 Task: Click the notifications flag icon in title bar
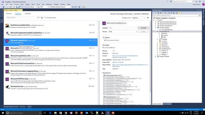pos(168,1)
